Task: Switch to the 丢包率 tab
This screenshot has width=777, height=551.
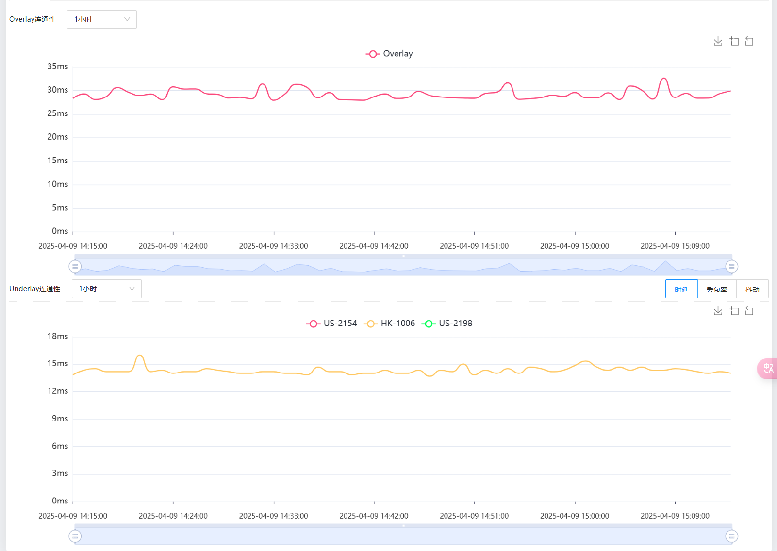Action: tap(717, 289)
